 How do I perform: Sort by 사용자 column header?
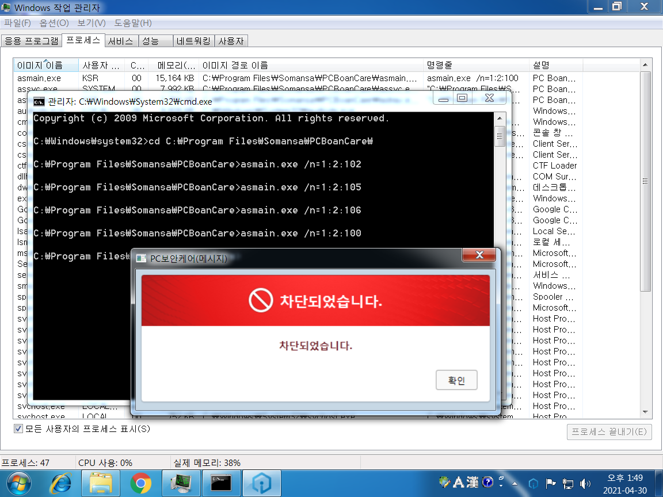[101, 65]
